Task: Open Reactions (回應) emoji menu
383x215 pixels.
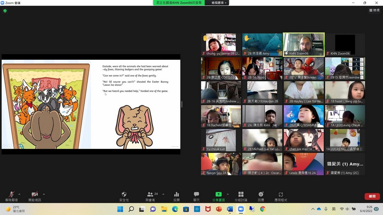Action: pyautogui.click(x=261, y=196)
